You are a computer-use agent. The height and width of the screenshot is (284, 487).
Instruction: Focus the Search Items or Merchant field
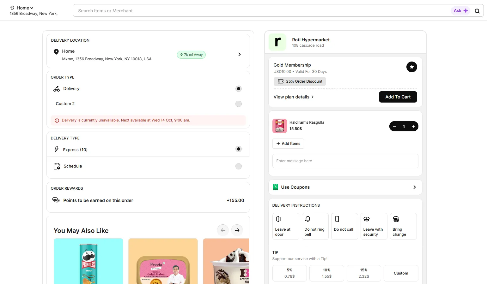(x=262, y=11)
